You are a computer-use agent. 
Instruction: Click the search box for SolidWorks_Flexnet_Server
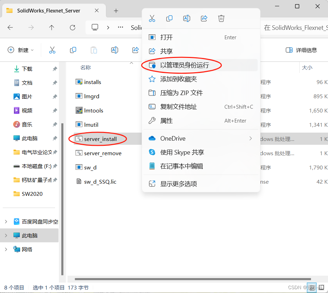pyautogui.click(x=295, y=27)
